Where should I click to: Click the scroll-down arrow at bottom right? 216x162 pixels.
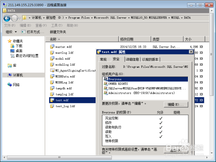pyautogui.click(x=212, y=153)
